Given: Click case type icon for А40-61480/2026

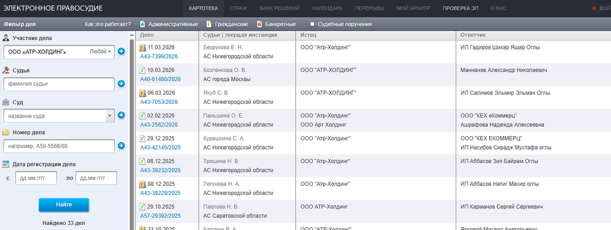Looking at the screenshot, I should 143,70.
